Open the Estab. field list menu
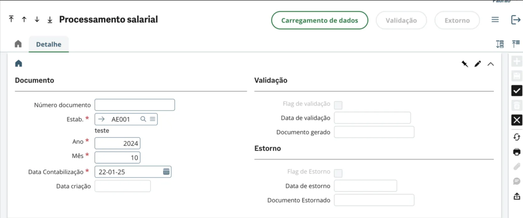The image size is (523, 218). click(x=153, y=119)
